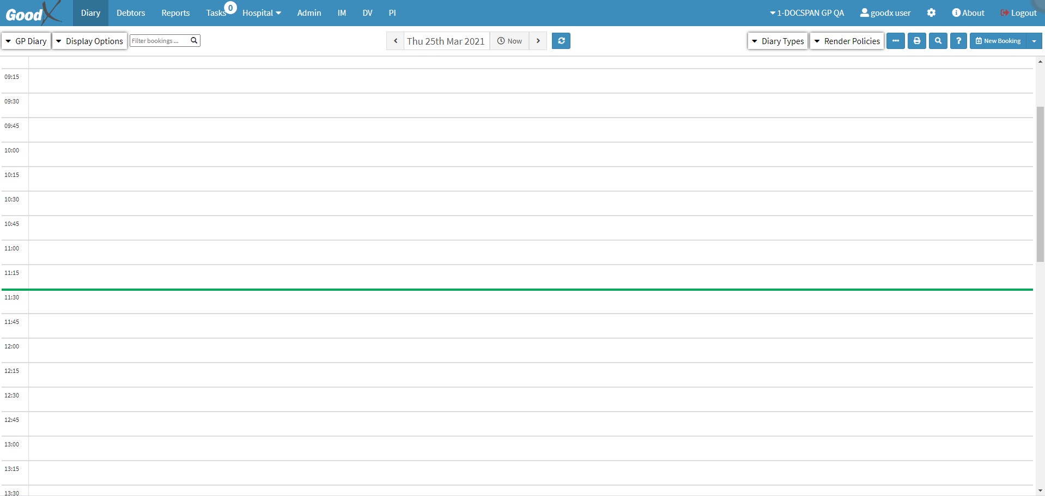Click the filter bookings search icon
1045x496 pixels.
coord(194,40)
